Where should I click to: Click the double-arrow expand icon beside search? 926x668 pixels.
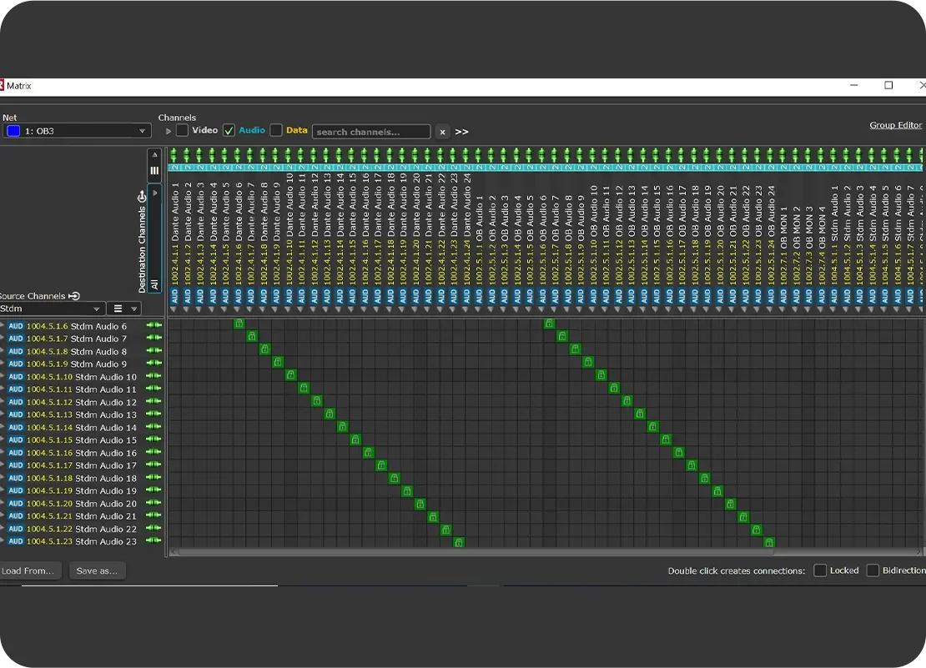[461, 132]
